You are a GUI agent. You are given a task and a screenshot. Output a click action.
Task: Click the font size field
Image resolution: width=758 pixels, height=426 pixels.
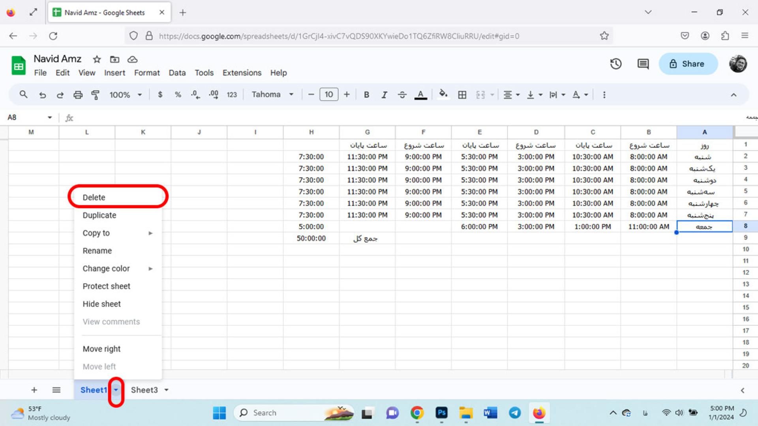tap(329, 95)
